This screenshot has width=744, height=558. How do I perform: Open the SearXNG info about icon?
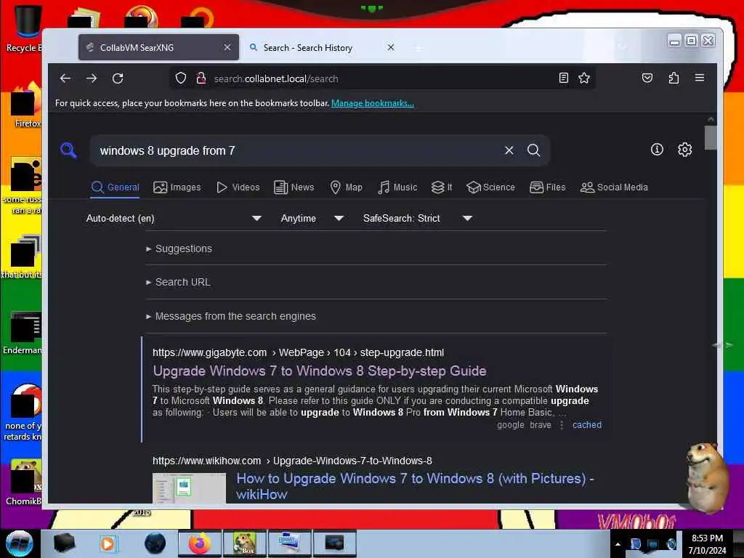(657, 150)
